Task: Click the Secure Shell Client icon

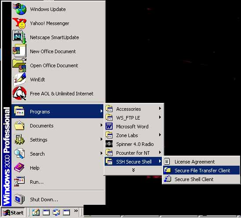Action: 168,179
